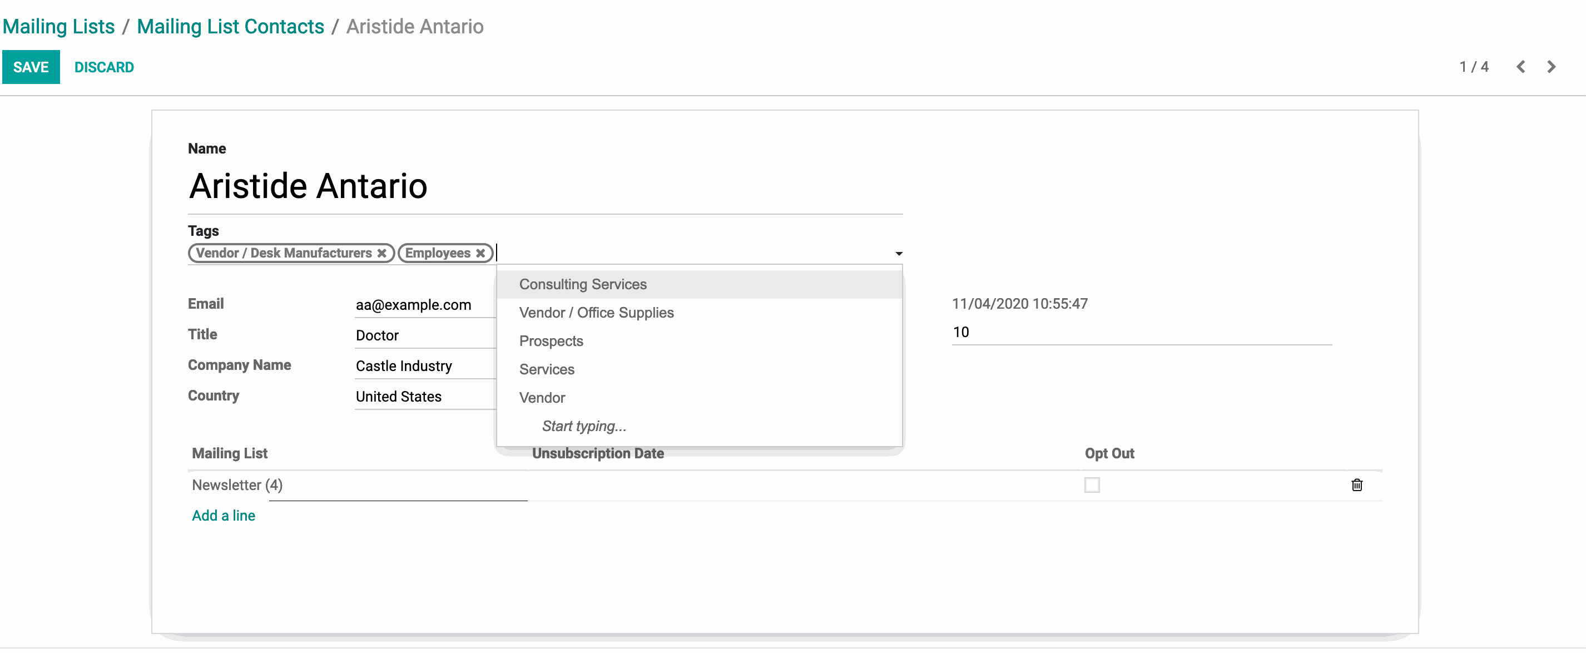Choose the Vendor tag option

(542, 398)
